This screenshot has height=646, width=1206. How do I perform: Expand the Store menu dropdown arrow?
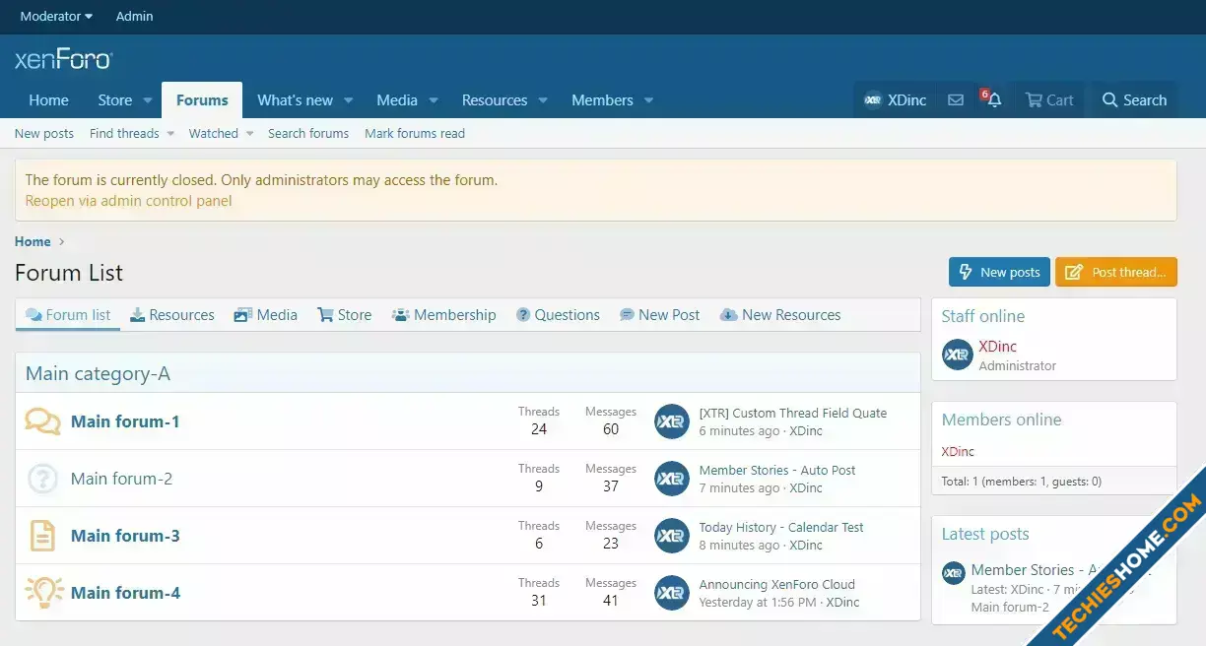[x=148, y=100]
